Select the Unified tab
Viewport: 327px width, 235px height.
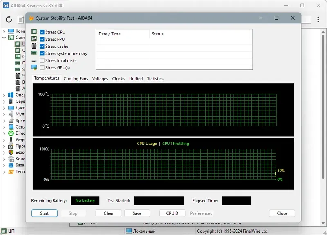click(136, 79)
